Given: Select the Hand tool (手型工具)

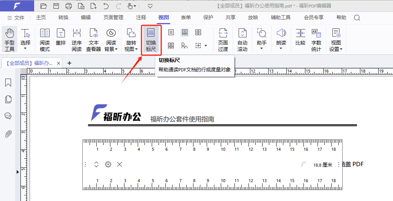Looking at the screenshot, I should (9, 39).
